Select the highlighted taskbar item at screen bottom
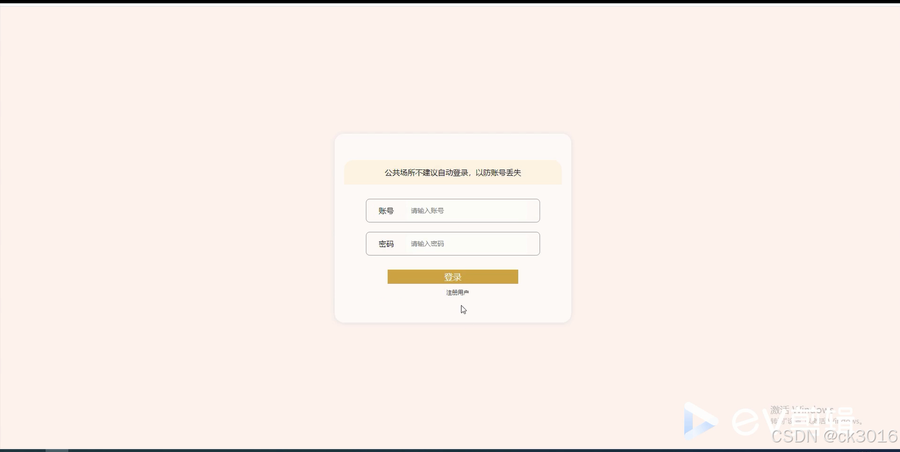The image size is (900, 452). click(x=57, y=450)
